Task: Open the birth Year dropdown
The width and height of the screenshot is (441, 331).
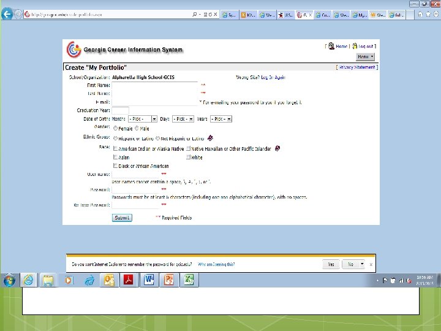Action: [221, 119]
